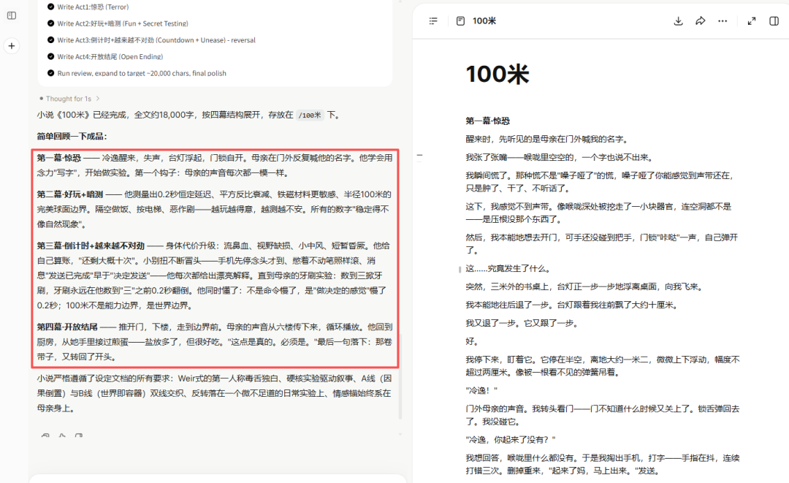Select task text Write Act4 Open Ending
789x483 pixels.
110,57
